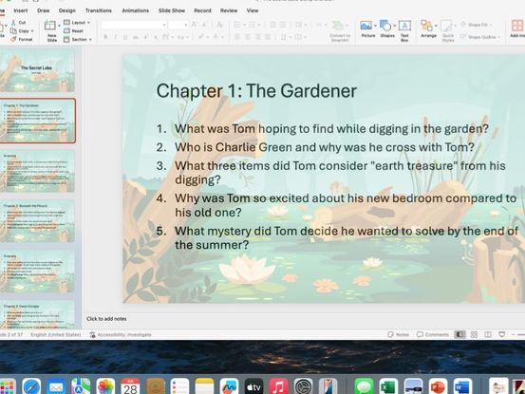
Task: Start Slide Show from status bar icon
Action: point(502,334)
